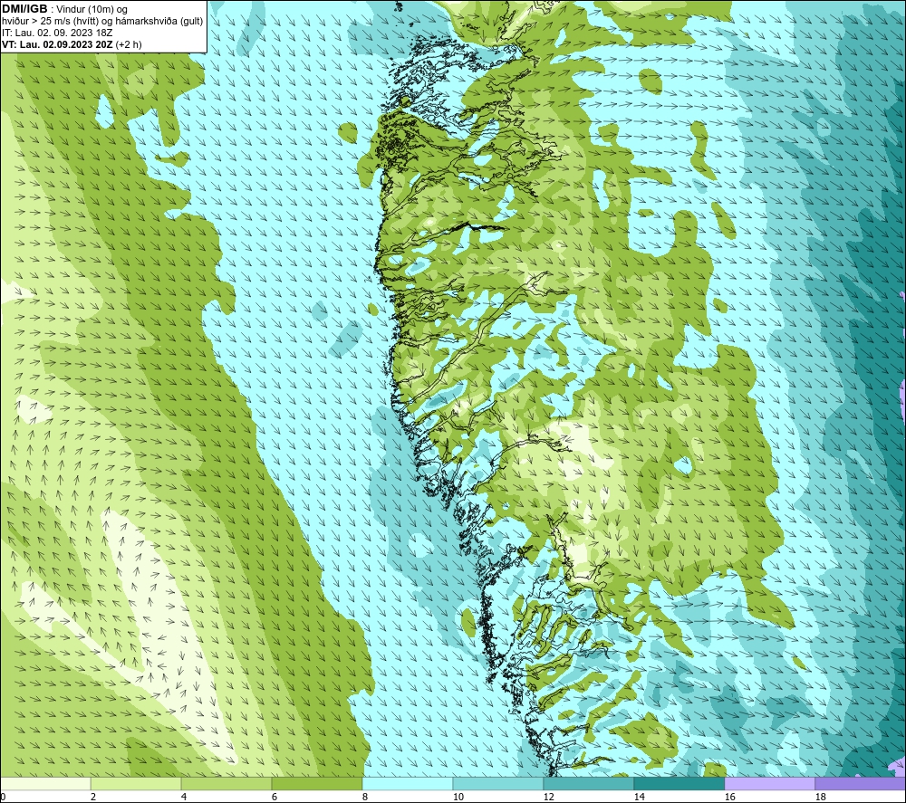
Task: Click the legend label '6'
Action: (x=275, y=797)
